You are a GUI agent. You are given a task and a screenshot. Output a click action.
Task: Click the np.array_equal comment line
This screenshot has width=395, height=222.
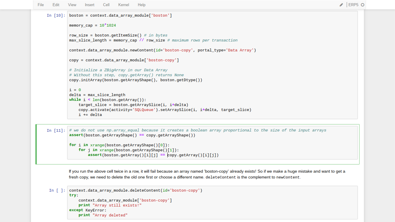pos(198,130)
